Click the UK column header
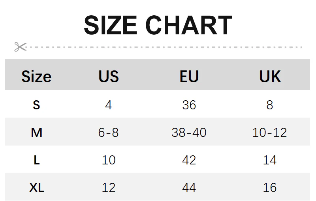316x201 pixels. click(x=270, y=76)
